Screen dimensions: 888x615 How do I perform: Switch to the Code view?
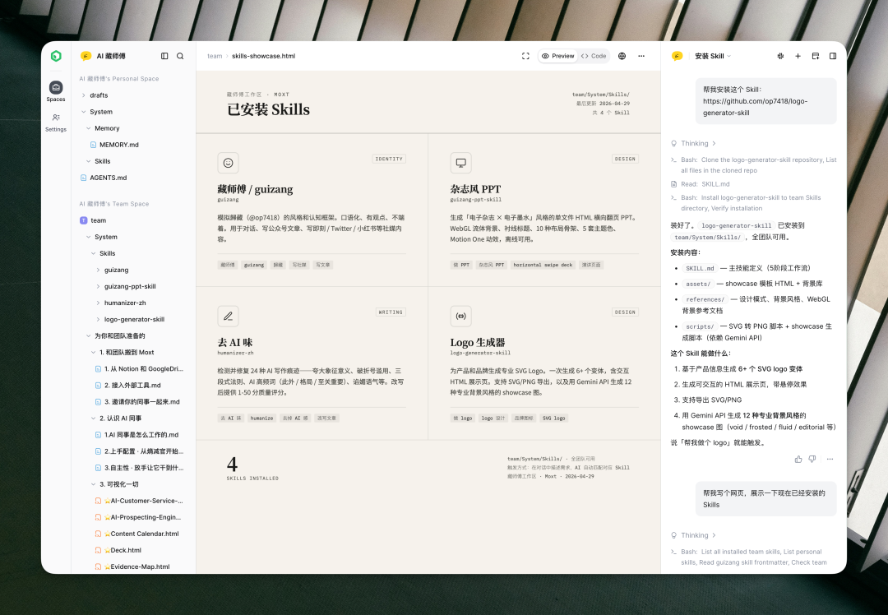tap(594, 56)
